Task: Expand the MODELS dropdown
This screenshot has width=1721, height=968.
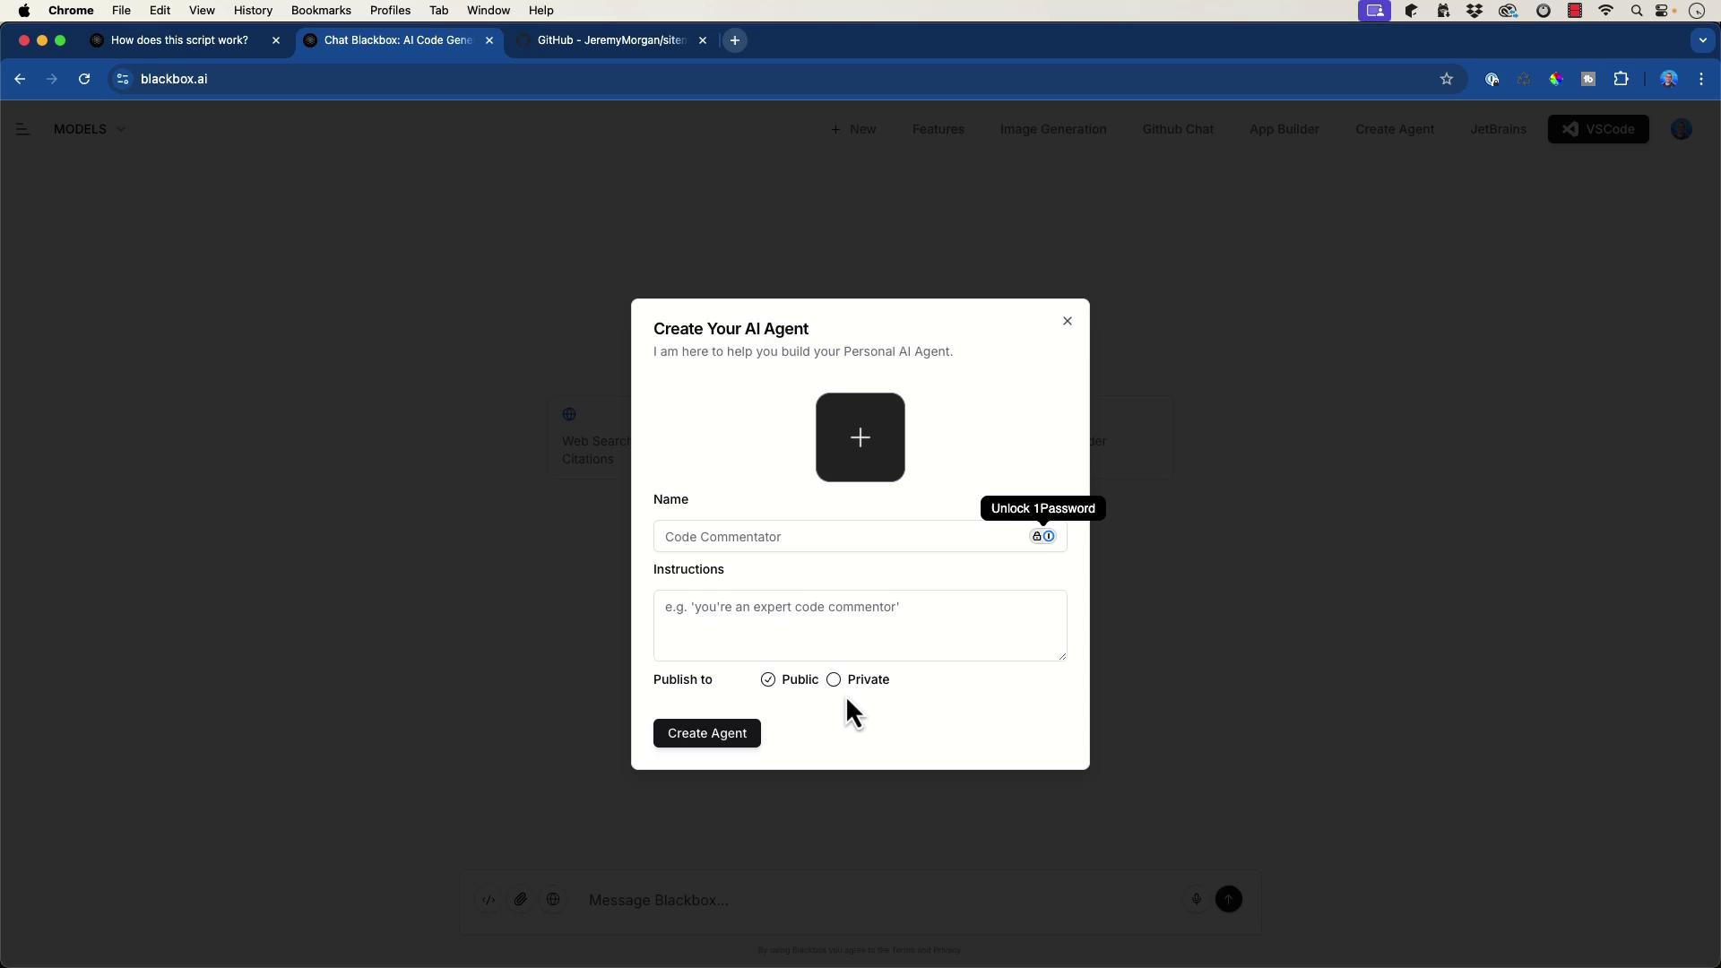Action: click(x=90, y=129)
